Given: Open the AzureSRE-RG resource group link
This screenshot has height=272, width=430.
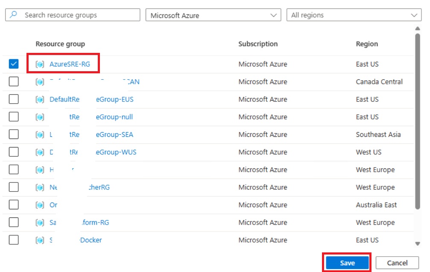Looking at the screenshot, I should pyautogui.click(x=70, y=64).
